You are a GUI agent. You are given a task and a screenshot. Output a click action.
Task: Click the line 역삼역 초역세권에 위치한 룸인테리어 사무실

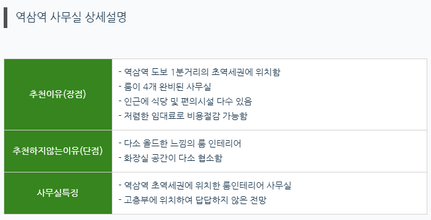205,185
